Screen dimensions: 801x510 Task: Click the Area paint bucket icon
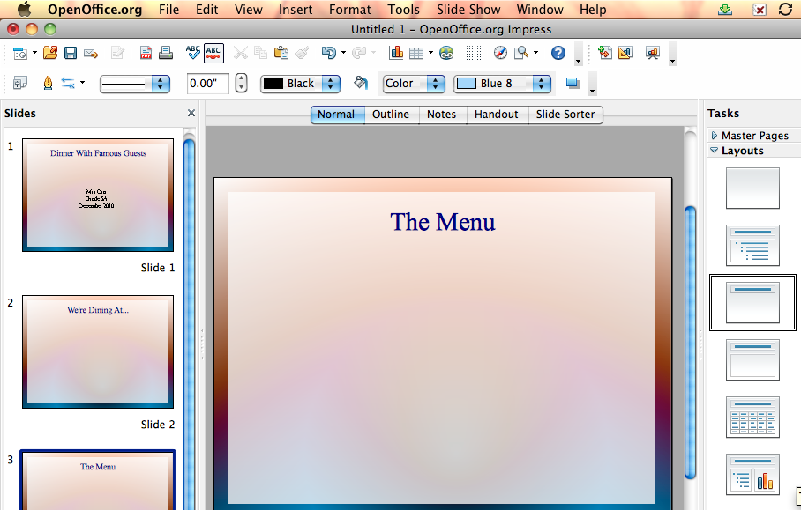pyautogui.click(x=360, y=83)
